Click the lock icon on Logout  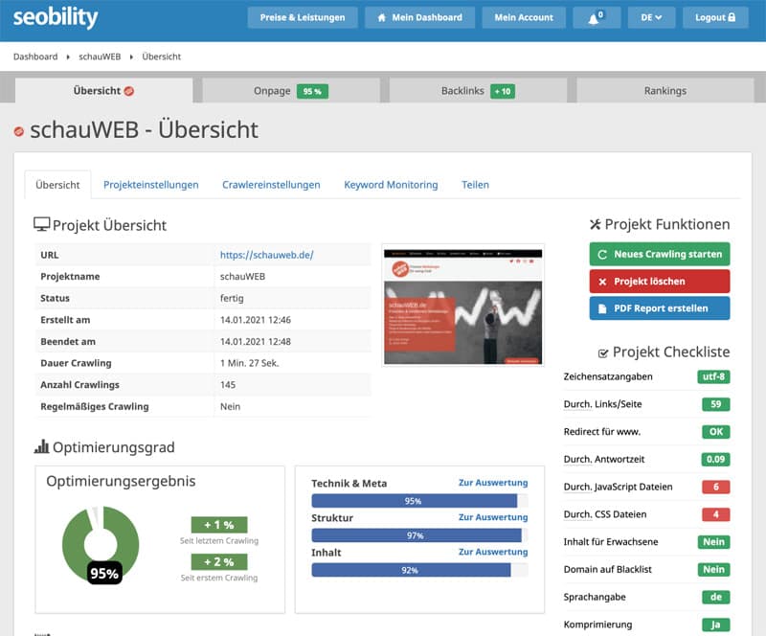pyautogui.click(x=732, y=17)
